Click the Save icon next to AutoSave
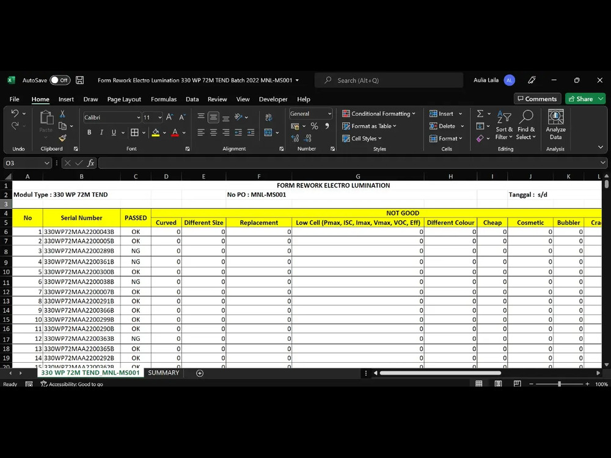 (79, 80)
